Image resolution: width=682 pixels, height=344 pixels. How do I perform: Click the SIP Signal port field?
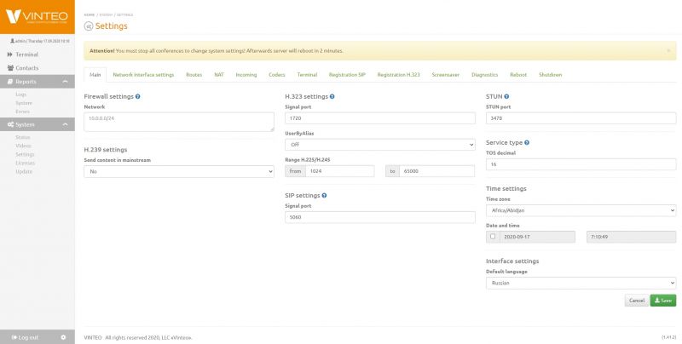coord(380,217)
